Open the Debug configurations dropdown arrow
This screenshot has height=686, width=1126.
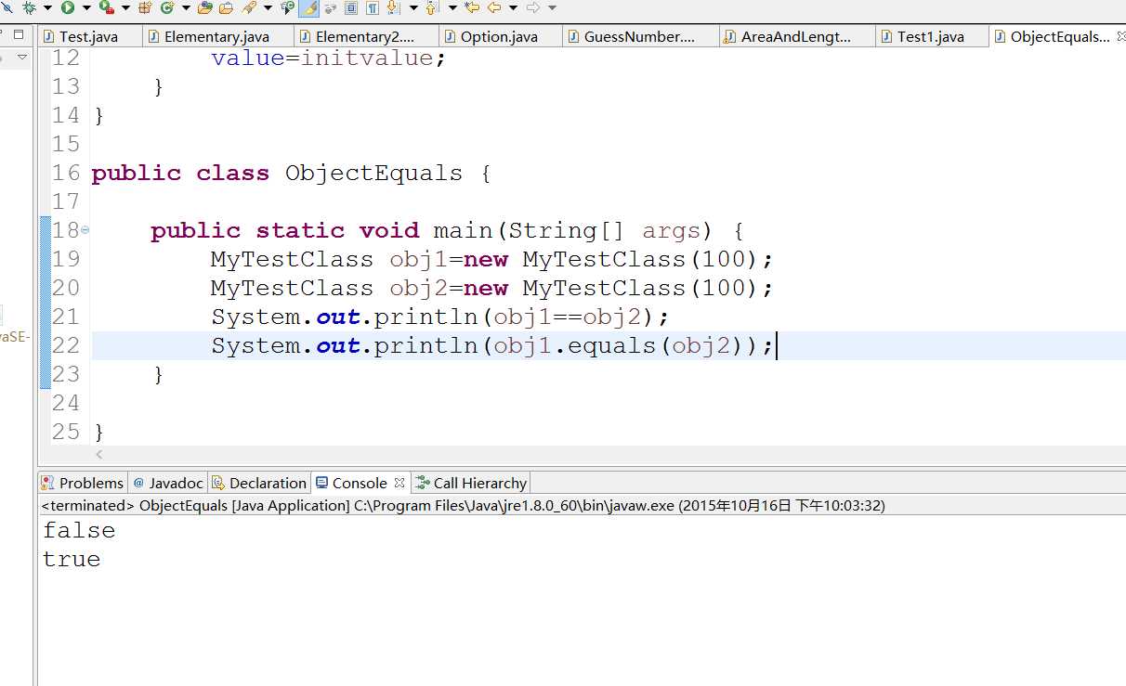click(x=47, y=8)
